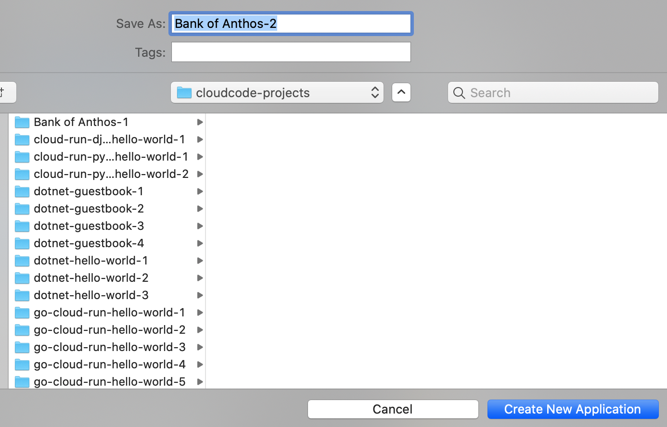Click the Save As name field
This screenshot has height=427, width=667.
point(291,23)
